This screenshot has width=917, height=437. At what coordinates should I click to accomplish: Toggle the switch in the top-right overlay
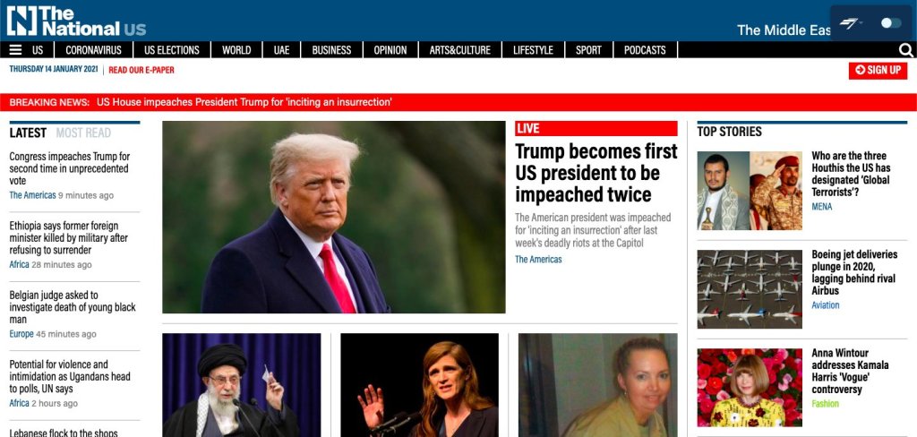pyautogui.click(x=891, y=22)
